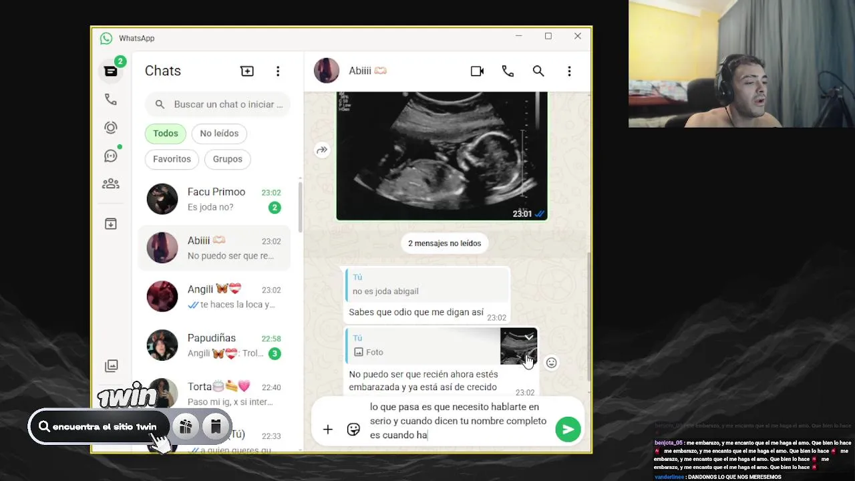Select the Todos chat filter
The height and width of the screenshot is (481, 855).
point(166,134)
